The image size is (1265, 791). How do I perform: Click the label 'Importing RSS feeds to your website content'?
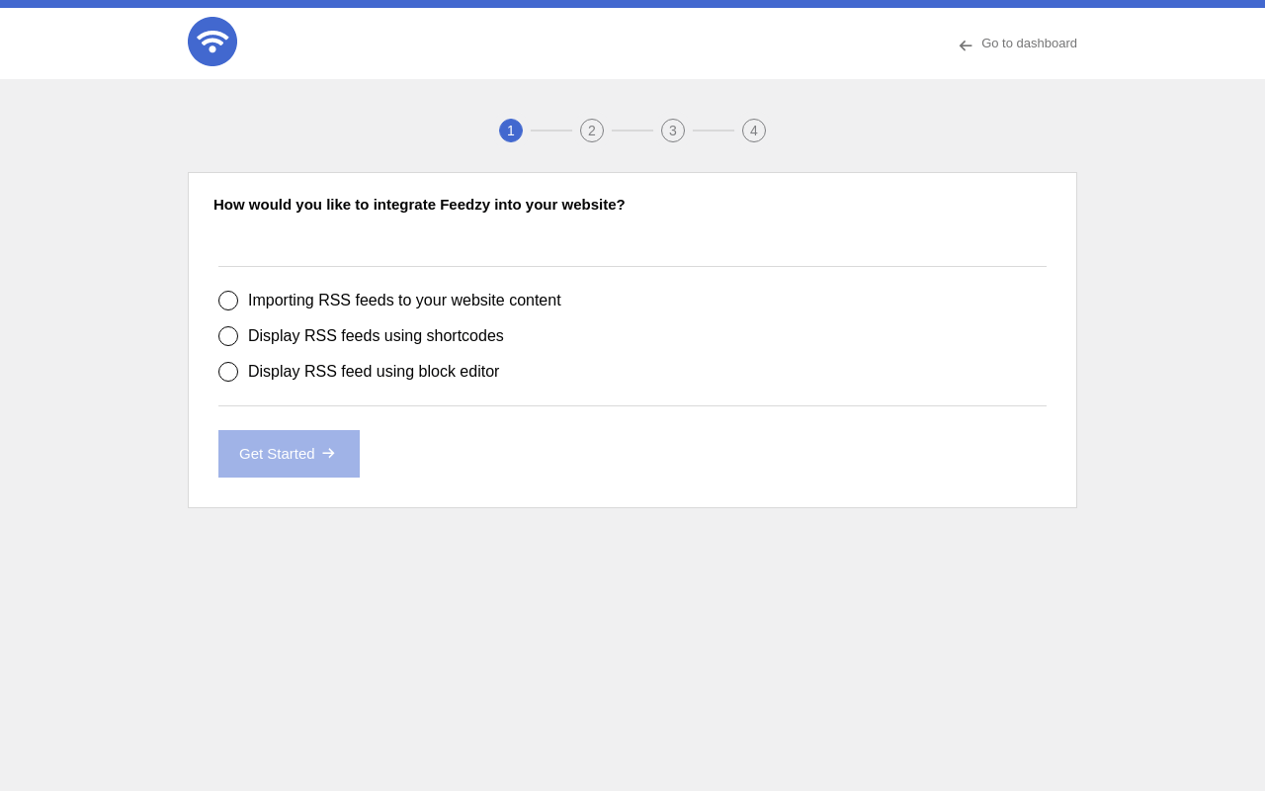[404, 301]
